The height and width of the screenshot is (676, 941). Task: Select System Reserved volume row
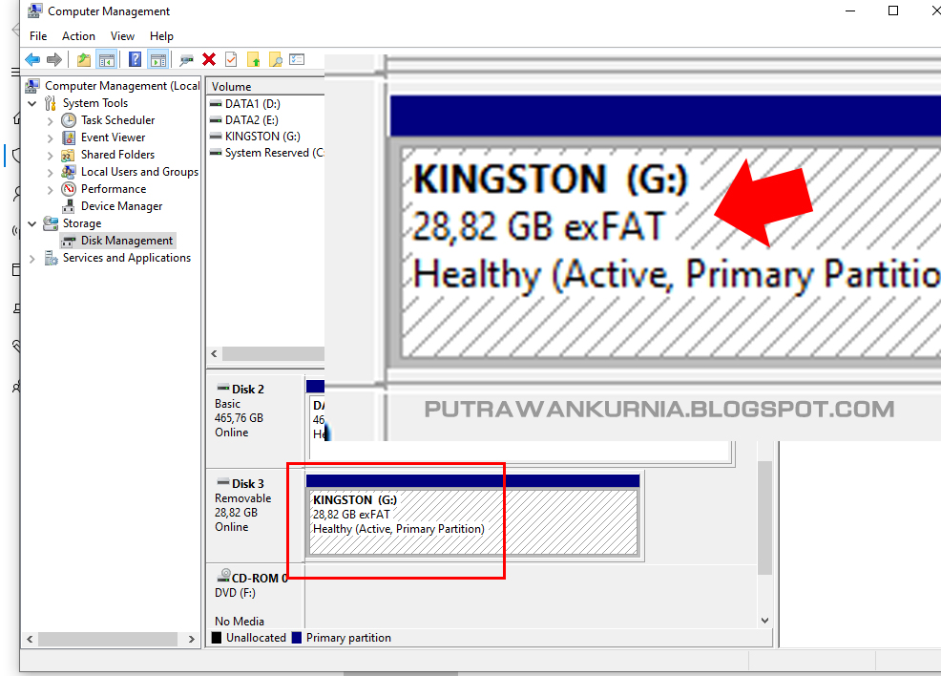(266, 153)
